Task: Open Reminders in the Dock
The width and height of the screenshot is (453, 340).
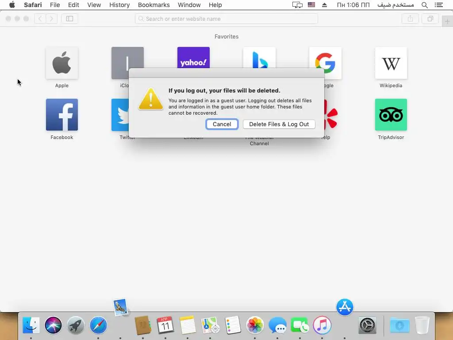Action: pos(233,325)
